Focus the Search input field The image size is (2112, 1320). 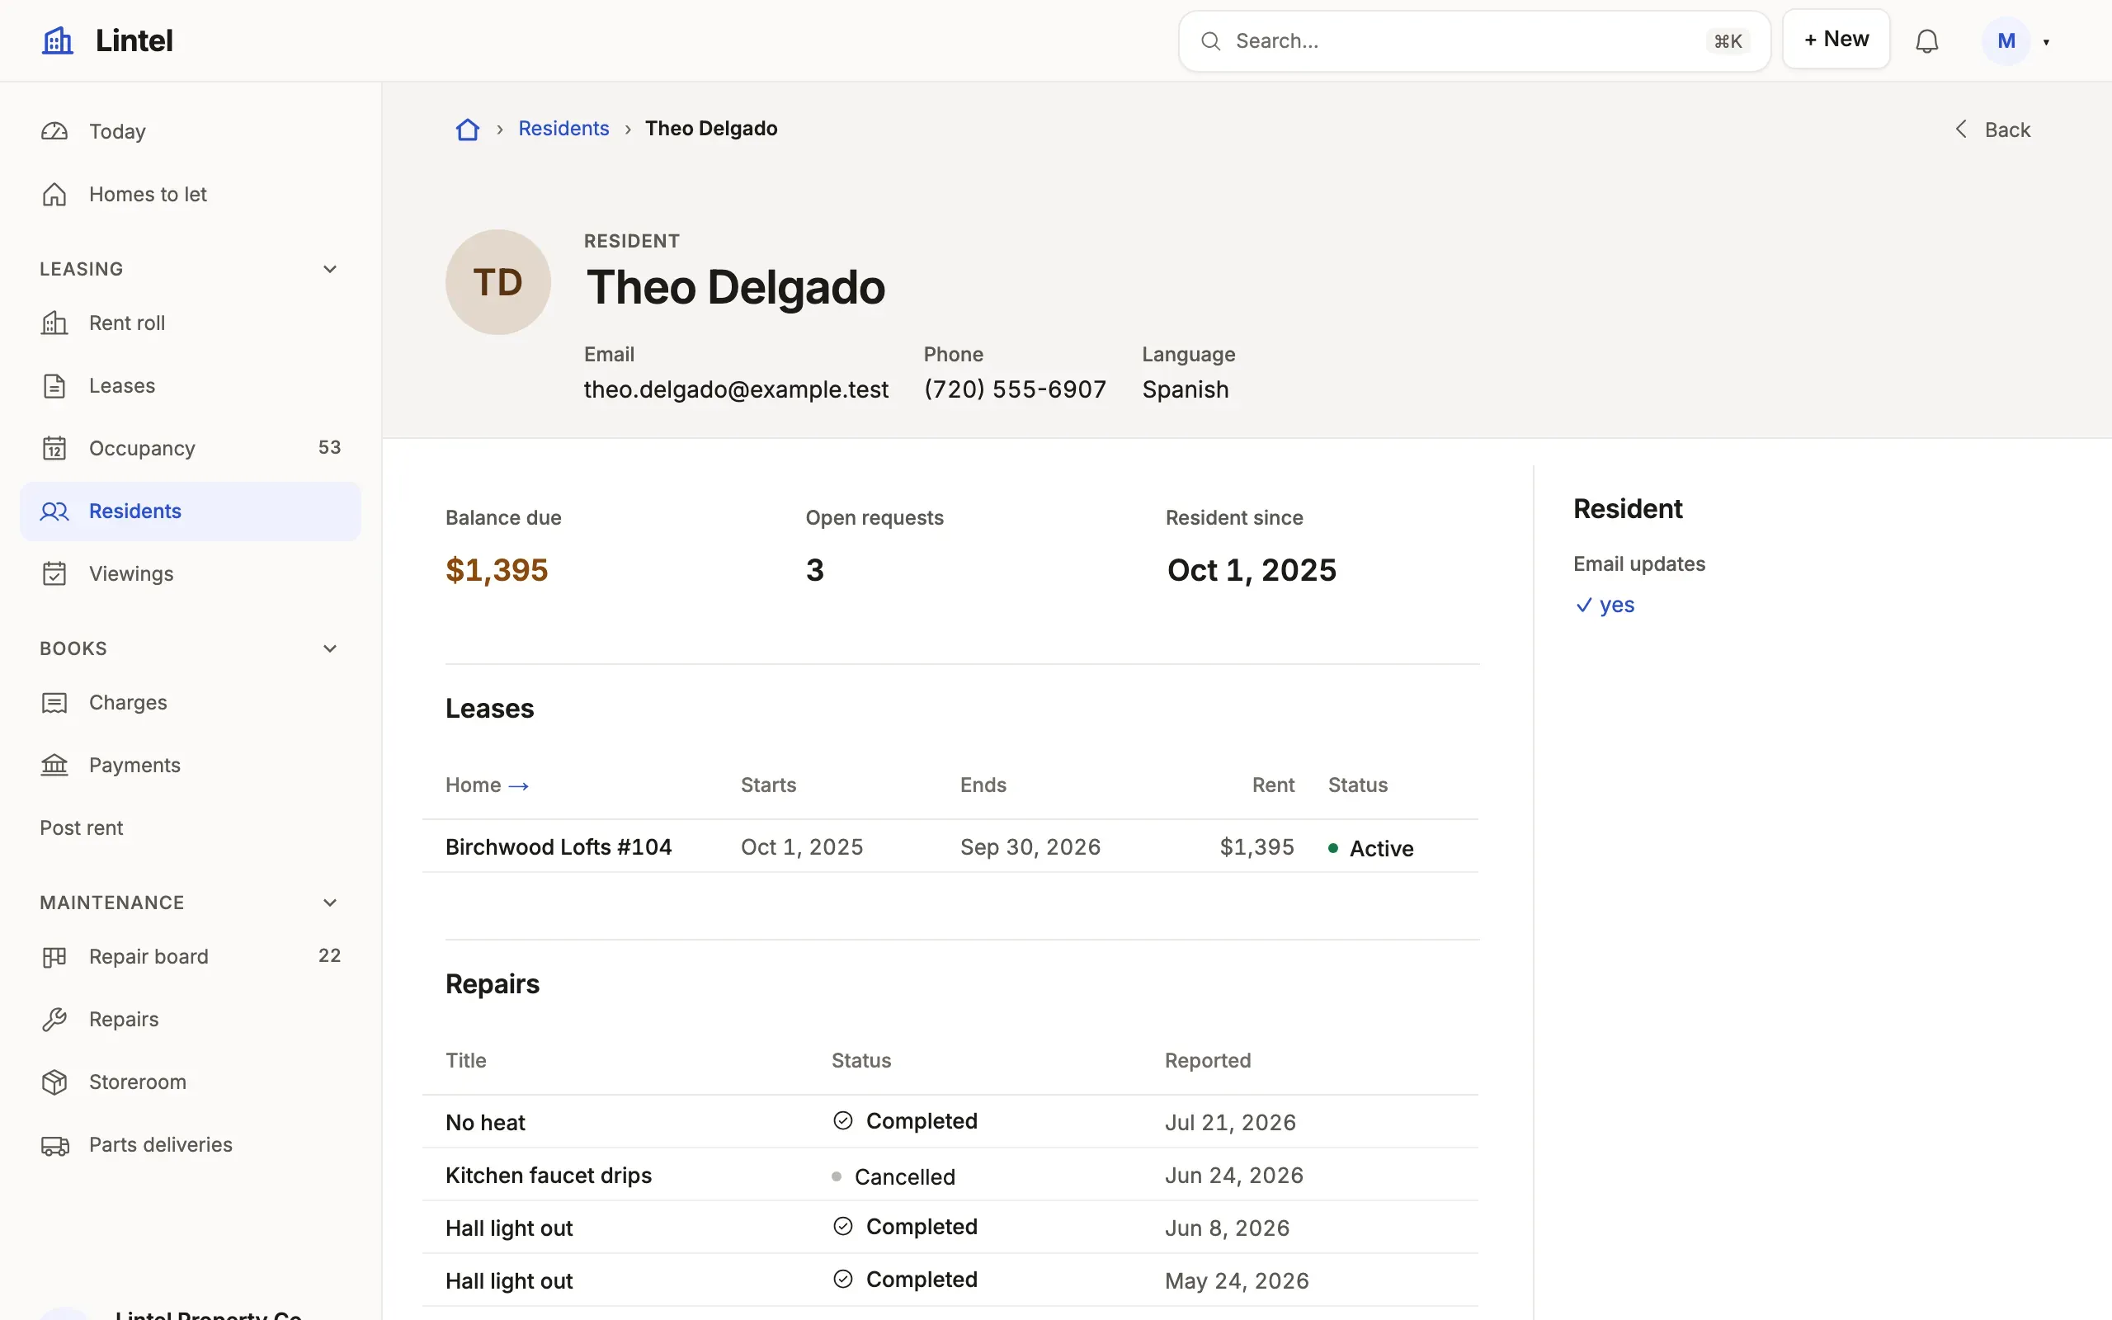click(1473, 41)
